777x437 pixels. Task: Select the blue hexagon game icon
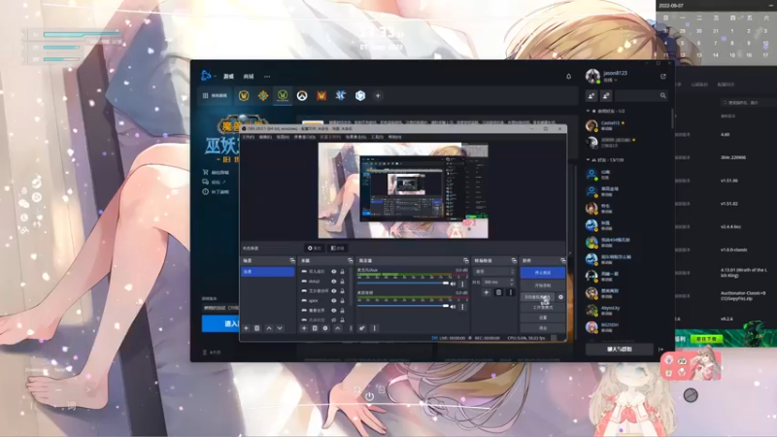coord(360,95)
